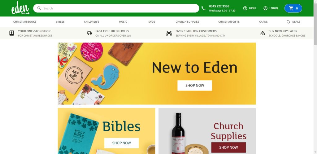
Task: Click Shop Now under Church Supplies
Action: 228,147
